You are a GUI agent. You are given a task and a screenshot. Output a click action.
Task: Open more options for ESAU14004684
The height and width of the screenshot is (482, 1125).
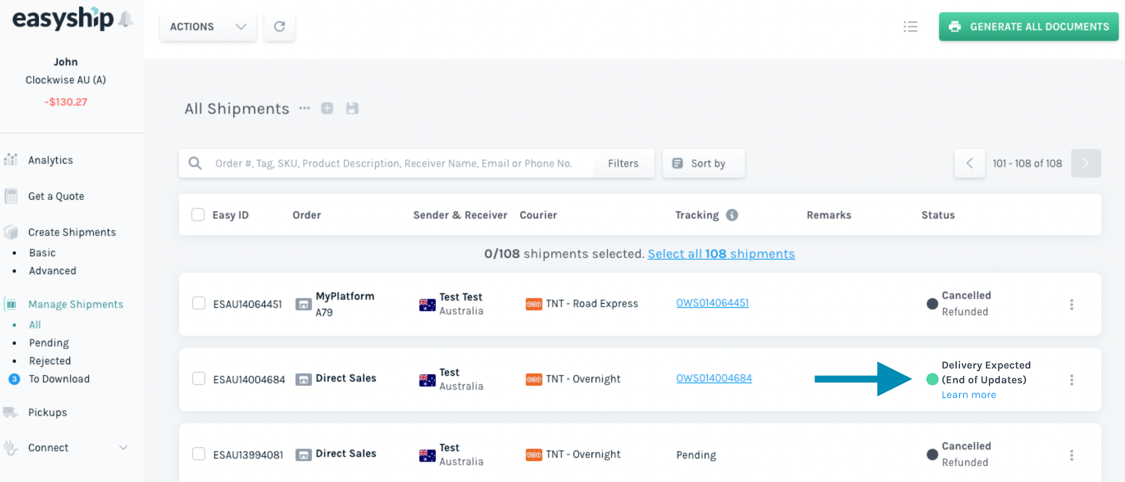point(1071,380)
